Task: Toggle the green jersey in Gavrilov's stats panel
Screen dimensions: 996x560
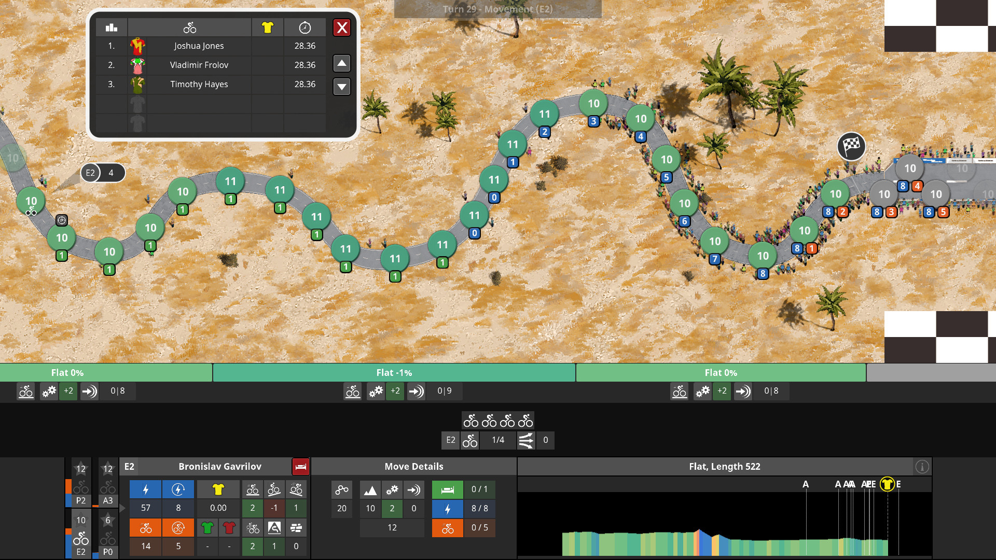Action: [207, 527]
